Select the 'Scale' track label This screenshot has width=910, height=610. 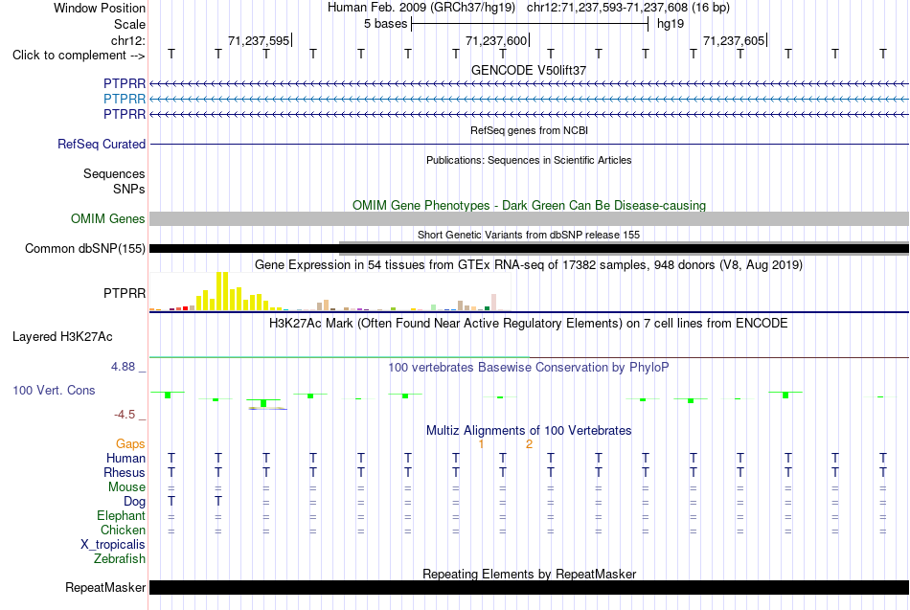(129, 24)
